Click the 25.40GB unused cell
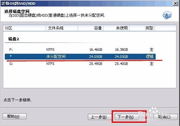 tap(122, 64)
